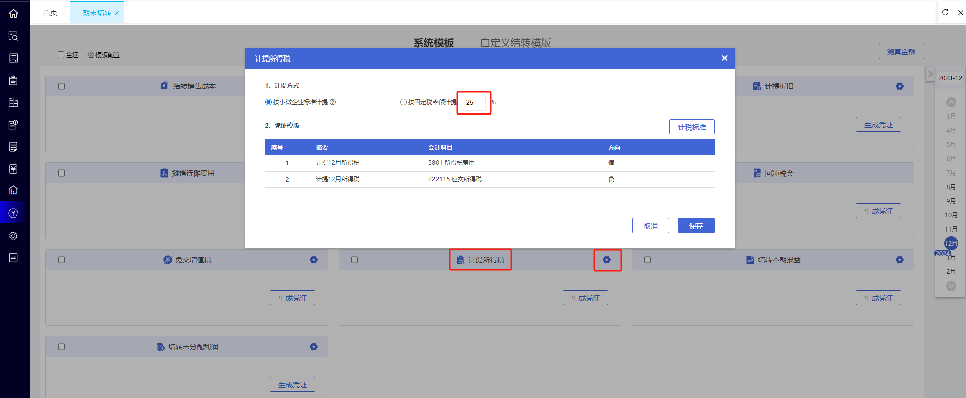Viewport: 966px width, 398px height.
Task: Click 生成凭证 on 结转本期损益 card
Action: tap(879, 298)
